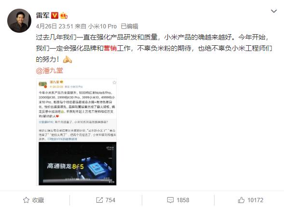Open the 754 reposts count
284x207 pixels.
coord(110,200)
